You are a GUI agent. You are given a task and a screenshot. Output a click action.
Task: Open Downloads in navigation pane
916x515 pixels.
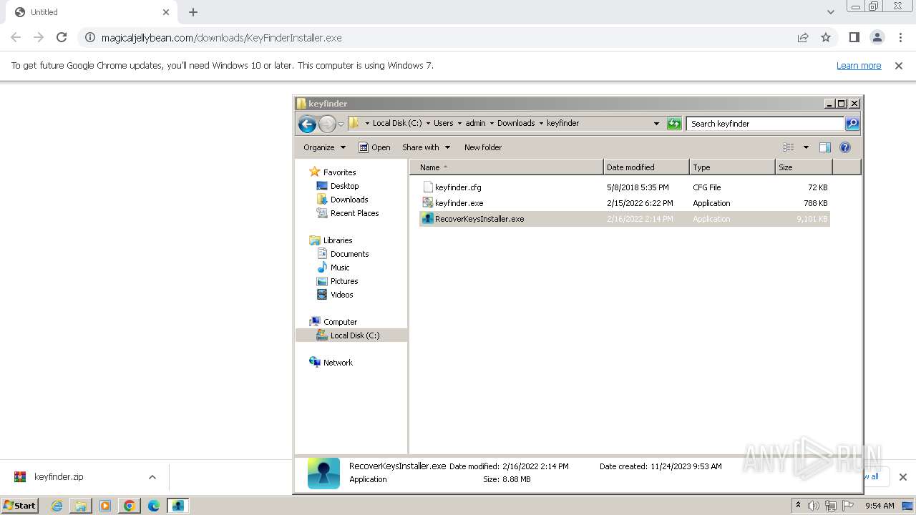click(x=349, y=200)
